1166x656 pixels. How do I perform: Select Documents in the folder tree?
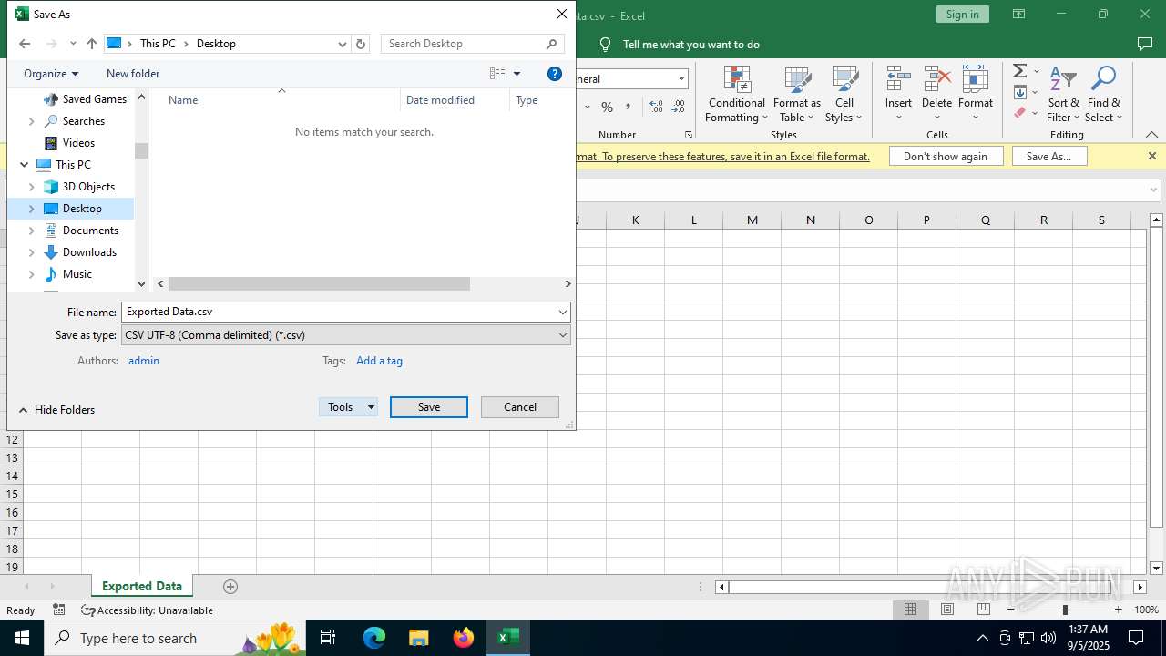90,231
